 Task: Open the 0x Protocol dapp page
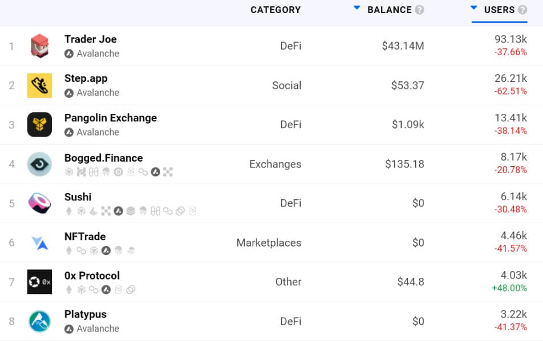click(91, 275)
